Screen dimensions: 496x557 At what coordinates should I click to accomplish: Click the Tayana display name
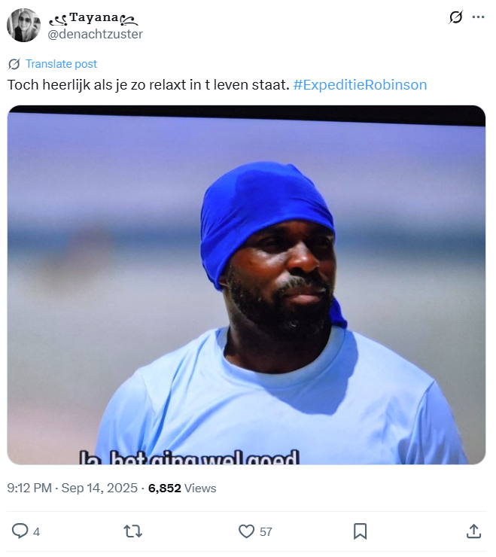93,18
